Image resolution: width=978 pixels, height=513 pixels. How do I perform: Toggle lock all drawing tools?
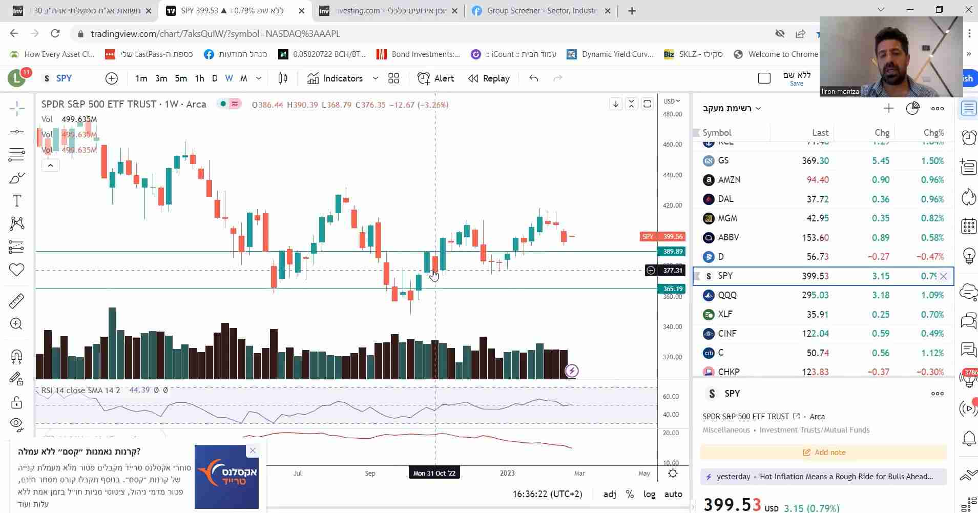(x=16, y=402)
